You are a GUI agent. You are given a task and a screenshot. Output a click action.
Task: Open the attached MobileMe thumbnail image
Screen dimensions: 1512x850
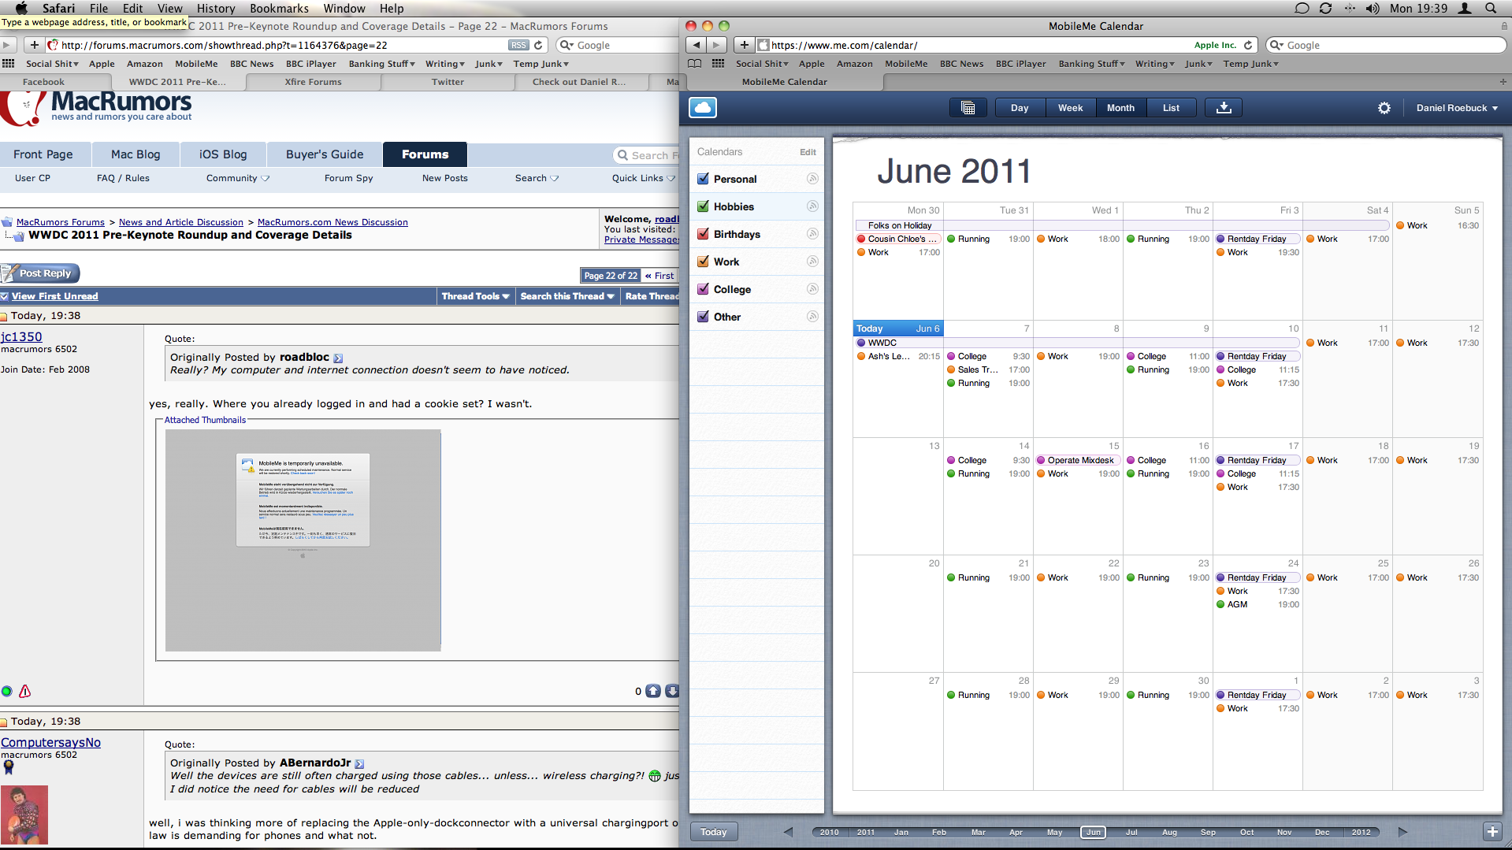[303, 540]
